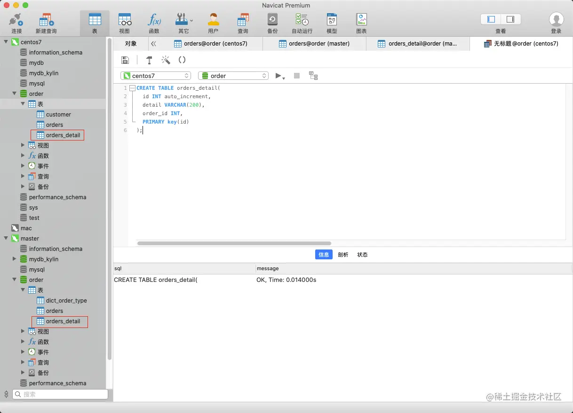Viewport: 573px width, 413px height.
Task: Expand the 视图 folder under centos7 order
Action: [23, 145]
